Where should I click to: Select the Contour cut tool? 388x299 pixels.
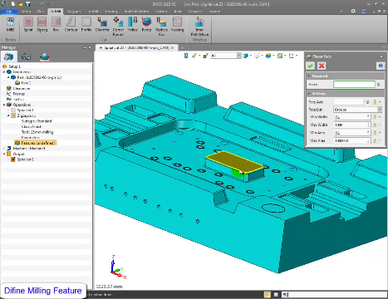click(71, 24)
